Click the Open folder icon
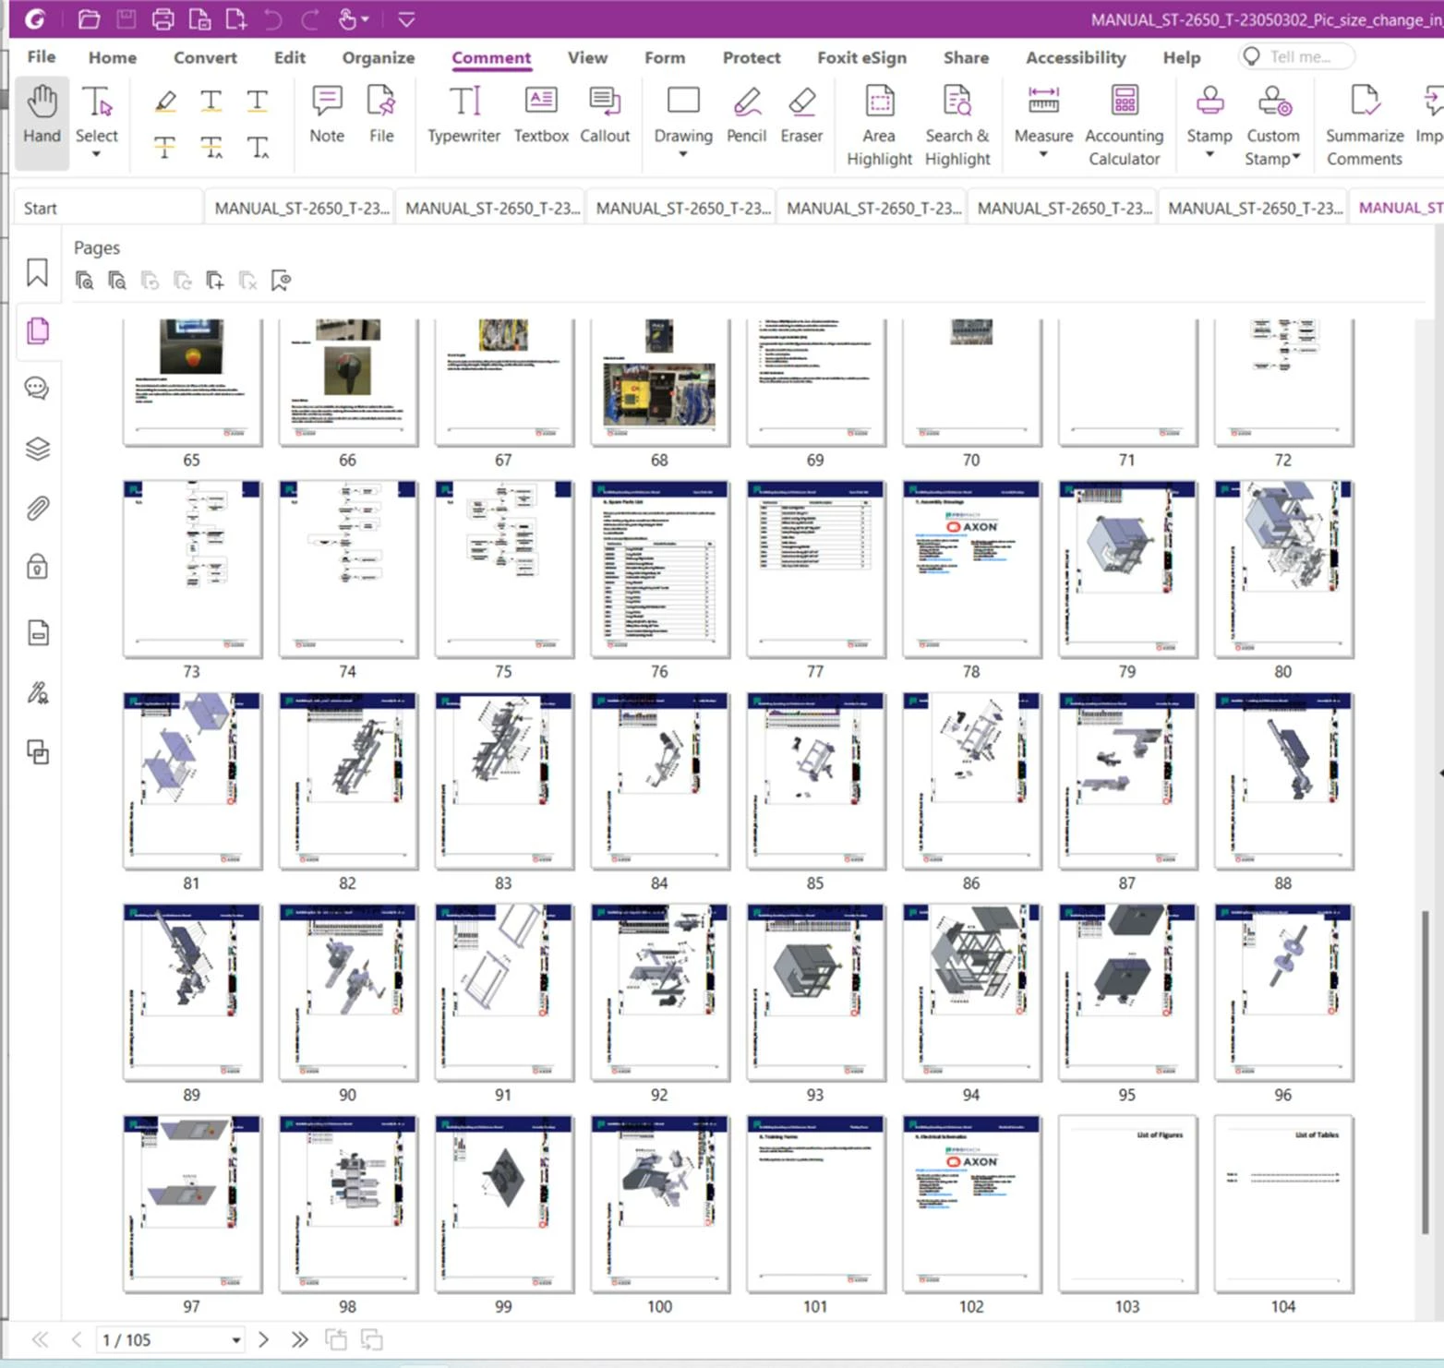This screenshot has height=1368, width=1444. tap(89, 18)
